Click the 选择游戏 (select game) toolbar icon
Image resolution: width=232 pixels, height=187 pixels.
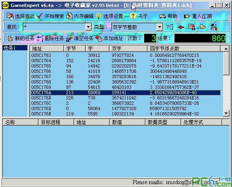point(10,16)
